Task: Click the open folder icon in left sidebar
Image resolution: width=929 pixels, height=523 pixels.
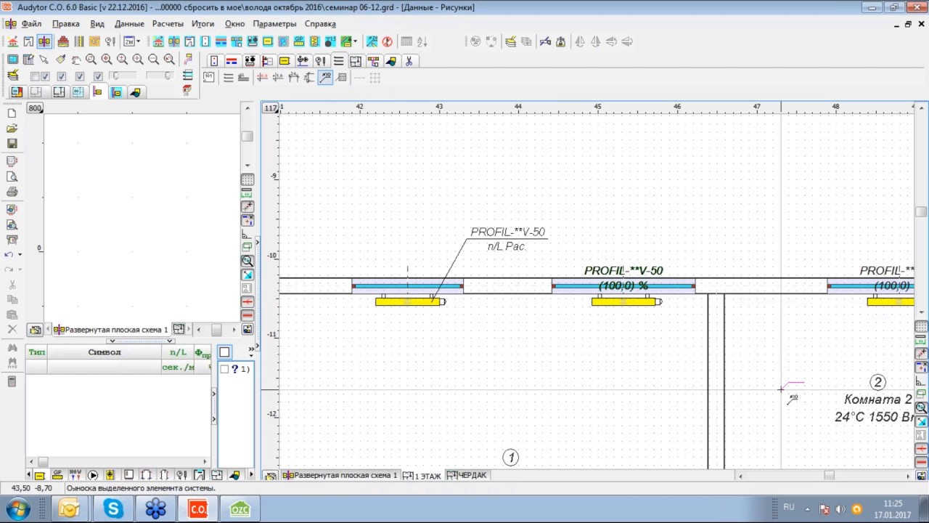Action: click(x=12, y=129)
